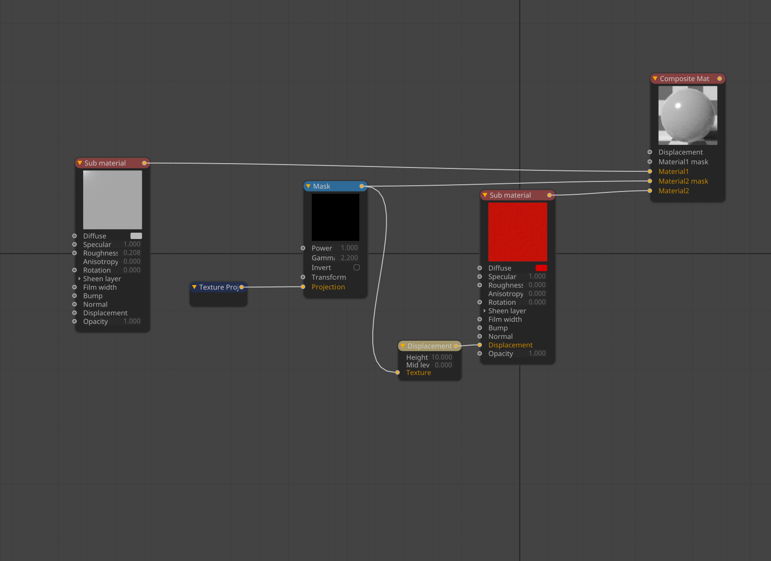Select the Material2 input pin on Composite Mat

click(x=650, y=191)
